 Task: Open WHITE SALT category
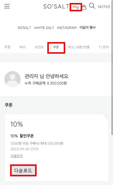coord(44,28)
